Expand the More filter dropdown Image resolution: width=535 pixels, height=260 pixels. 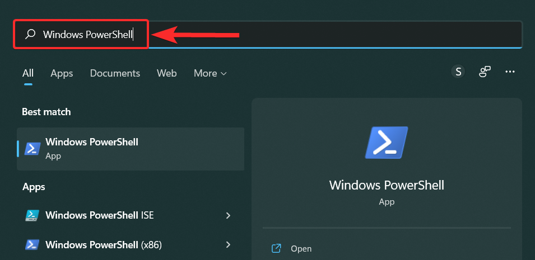tap(210, 73)
